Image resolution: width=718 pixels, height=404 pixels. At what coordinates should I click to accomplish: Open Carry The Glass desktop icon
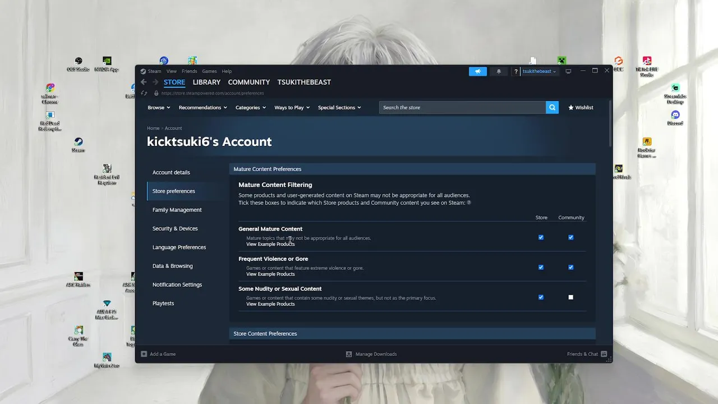pyautogui.click(x=79, y=336)
